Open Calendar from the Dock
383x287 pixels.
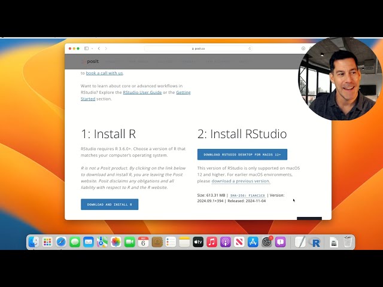[143, 242]
